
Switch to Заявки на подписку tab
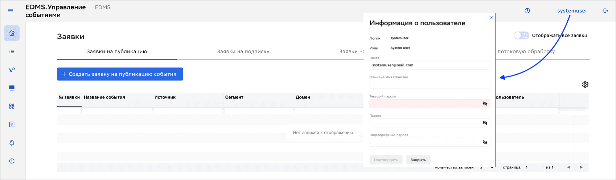pyautogui.click(x=243, y=51)
